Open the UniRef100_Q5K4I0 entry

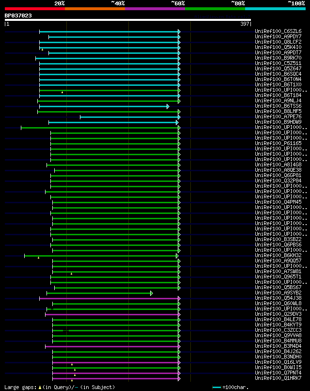click(278, 48)
